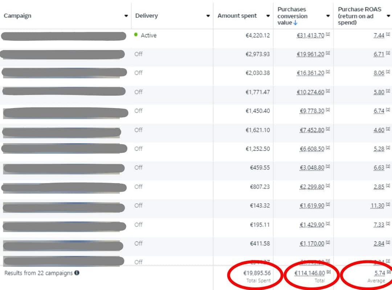Click the 11.30 ROAS value link
Image resolution: width=392 pixels, height=290 pixels.
coord(377,206)
